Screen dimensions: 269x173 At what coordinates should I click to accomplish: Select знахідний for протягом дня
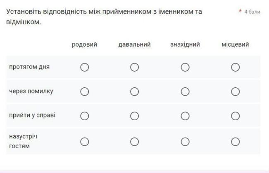[185, 67]
